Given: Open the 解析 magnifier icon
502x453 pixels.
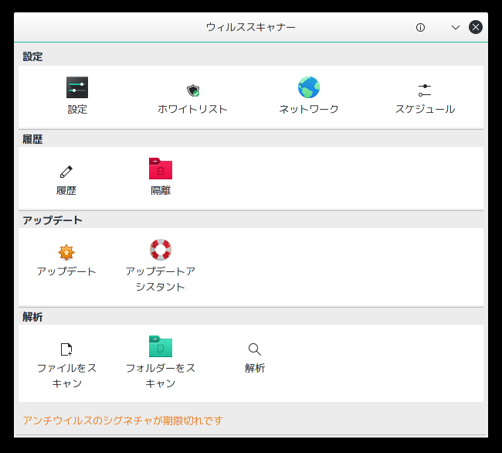Looking at the screenshot, I should 255,349.
